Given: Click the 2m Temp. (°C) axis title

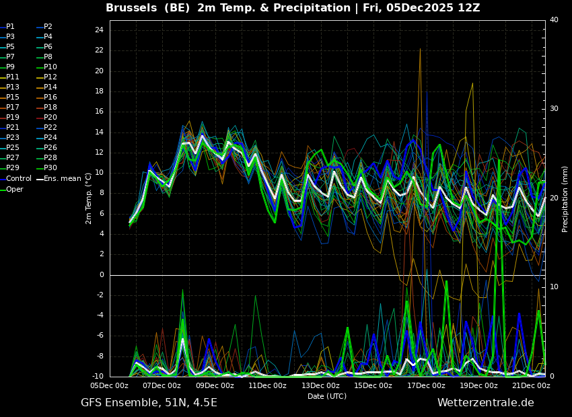Looking at the screenshot, I should pyautogui.click(x=89, y=198).
